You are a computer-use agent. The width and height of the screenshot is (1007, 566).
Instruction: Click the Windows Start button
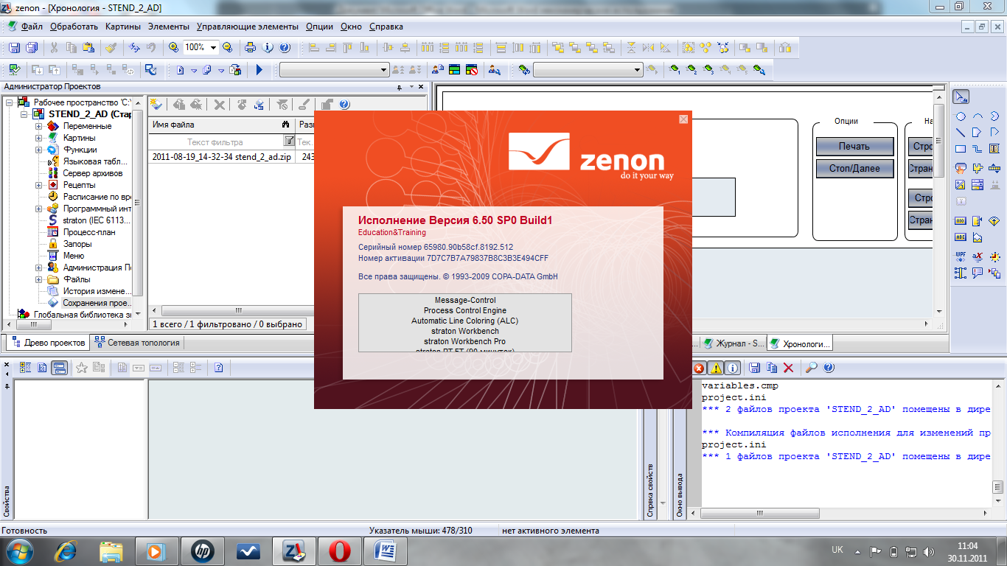20,551
